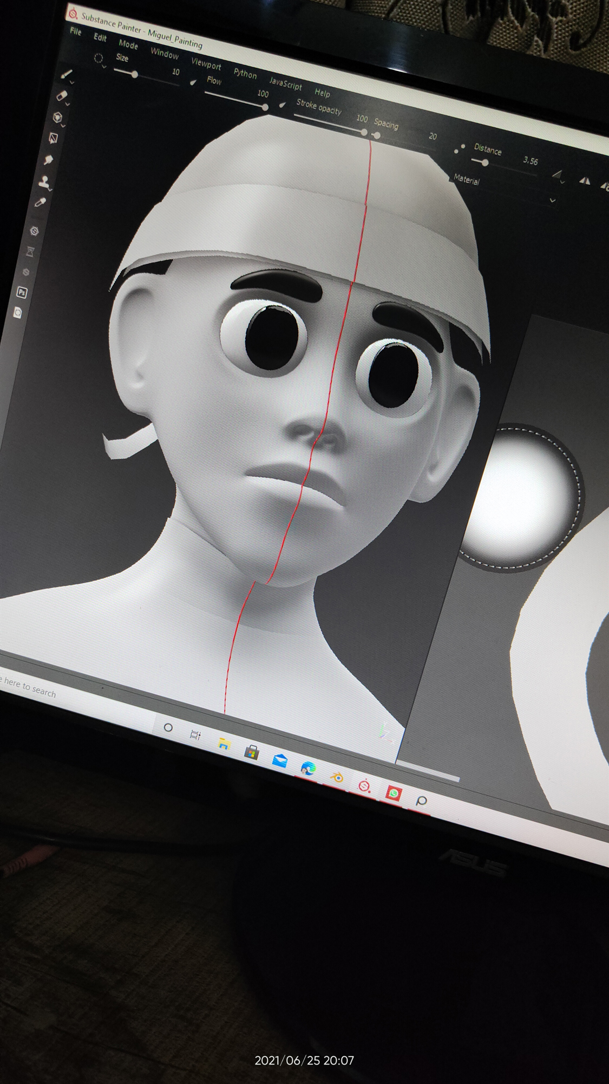Select the Polygon Fill tool
Screen dimensions: 609x1084
tap(53, 138)
